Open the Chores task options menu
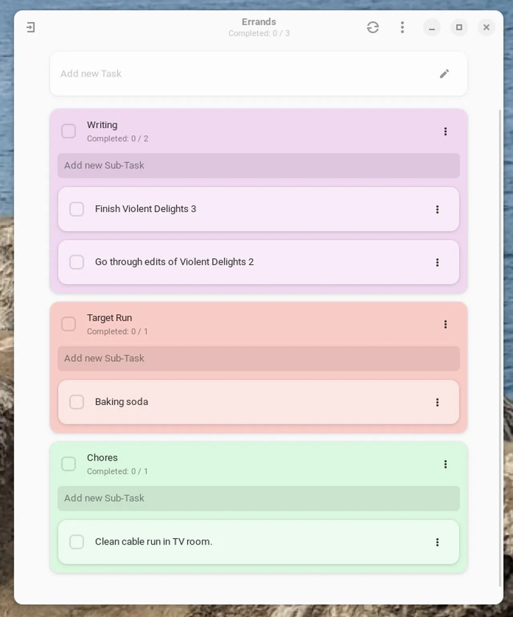 pos(445,464)
